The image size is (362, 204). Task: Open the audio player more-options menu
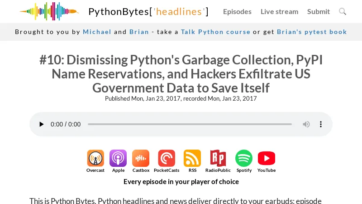click(x=321, y=124)
